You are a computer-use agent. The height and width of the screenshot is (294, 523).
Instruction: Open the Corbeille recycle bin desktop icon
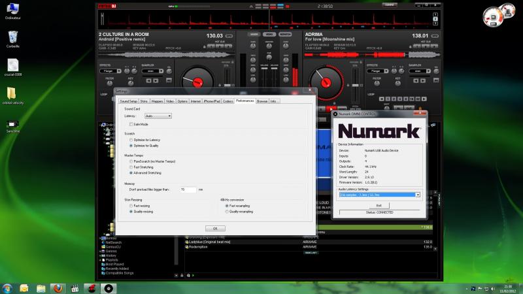[x=13, y=37]
